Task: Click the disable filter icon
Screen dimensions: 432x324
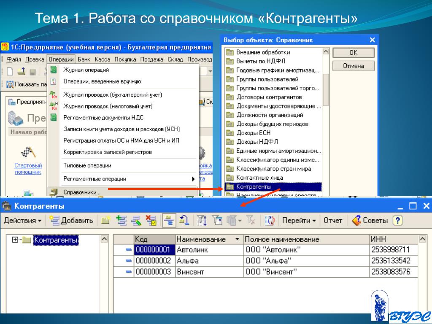Action: click(251, 220)
